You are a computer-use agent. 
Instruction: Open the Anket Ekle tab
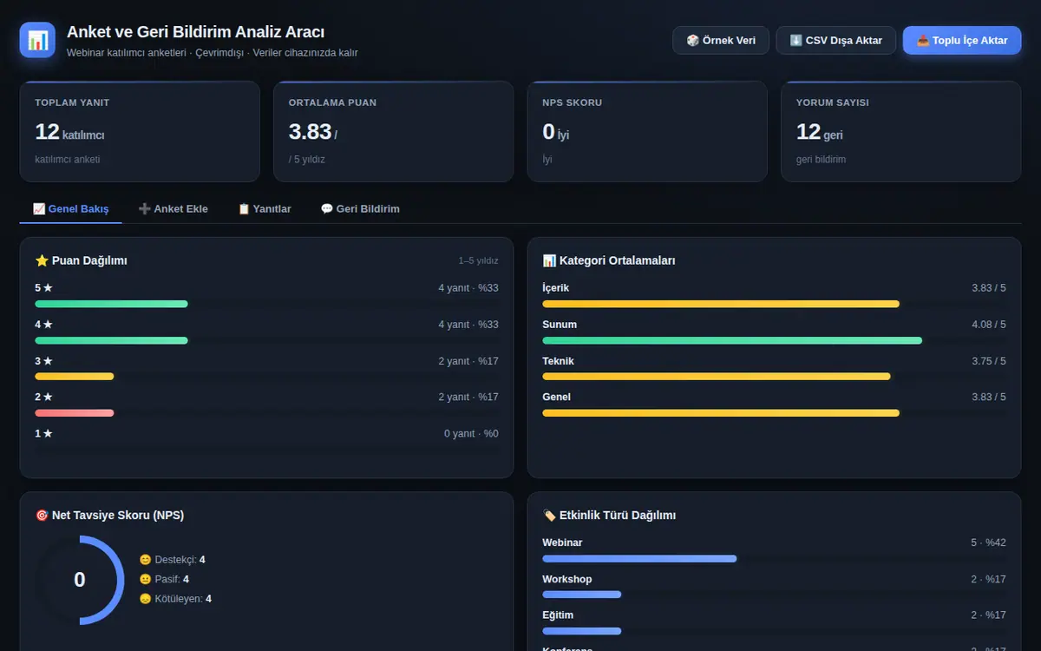click(173, 208)
